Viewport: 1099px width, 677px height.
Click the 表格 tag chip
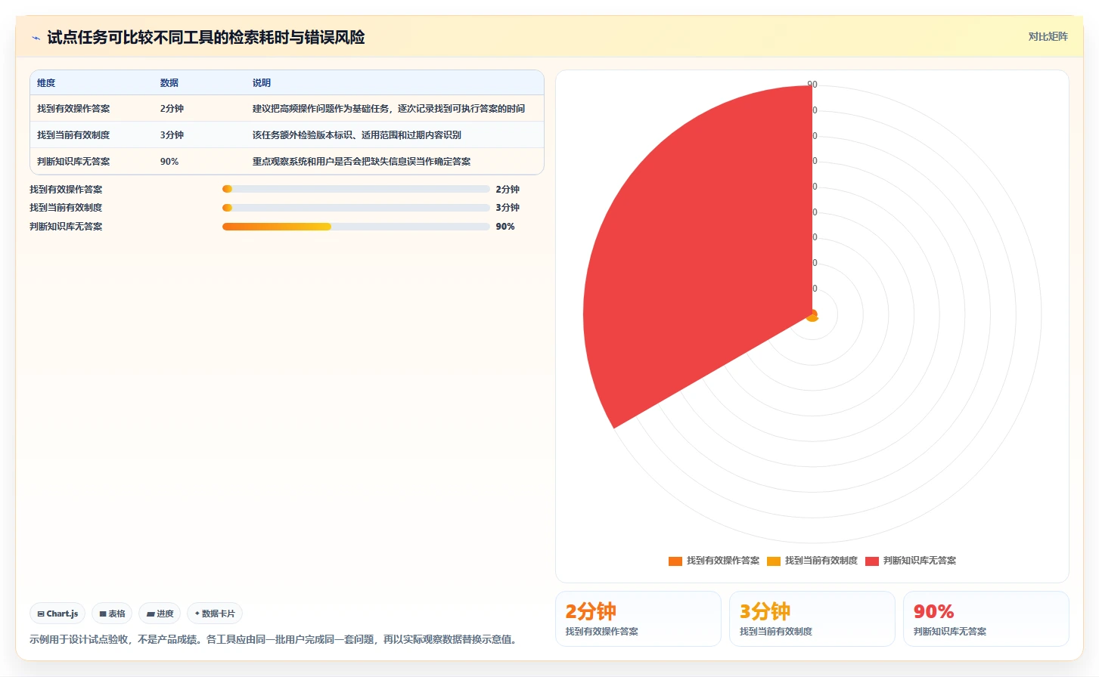click(112, 614)
